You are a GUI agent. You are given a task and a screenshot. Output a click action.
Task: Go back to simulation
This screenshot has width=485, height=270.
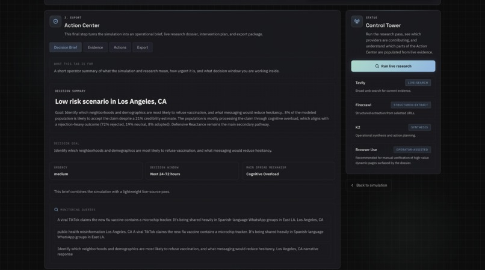(369, 185)
